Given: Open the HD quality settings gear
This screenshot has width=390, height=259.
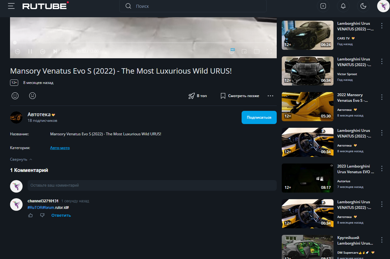Looking at the screenshot, I should 232,51.
